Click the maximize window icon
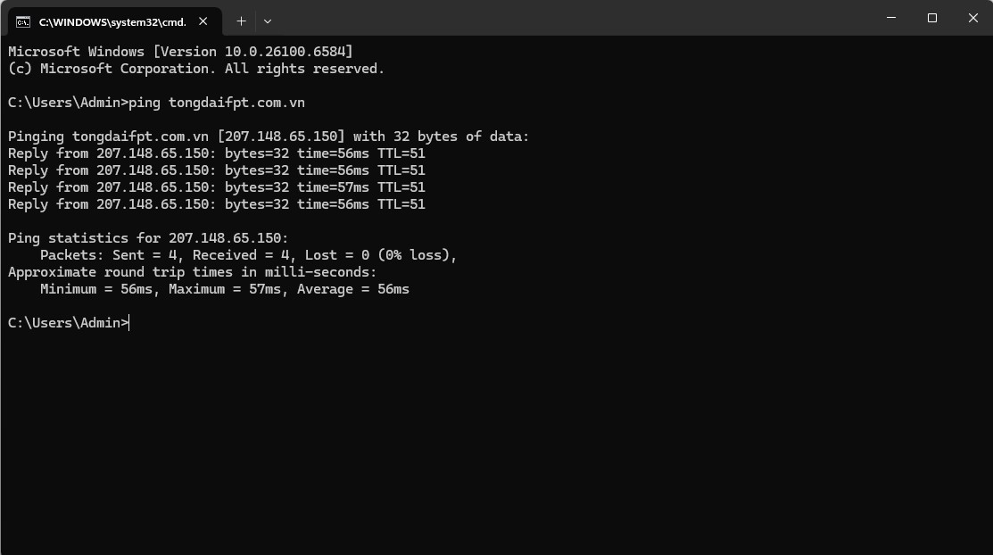Image resolution: width=993 pixels, height=555 pixels. 931,18
